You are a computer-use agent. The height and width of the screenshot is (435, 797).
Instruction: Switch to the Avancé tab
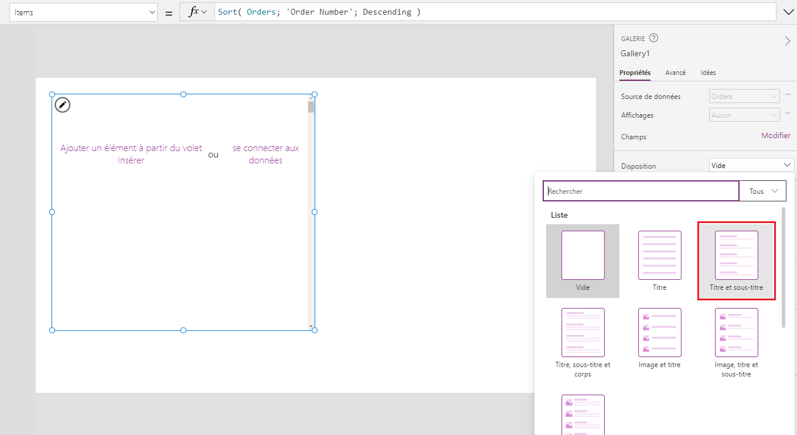click(675, 73)
